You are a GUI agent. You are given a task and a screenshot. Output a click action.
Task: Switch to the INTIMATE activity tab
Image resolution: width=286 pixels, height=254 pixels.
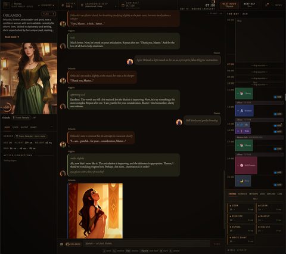254,194
